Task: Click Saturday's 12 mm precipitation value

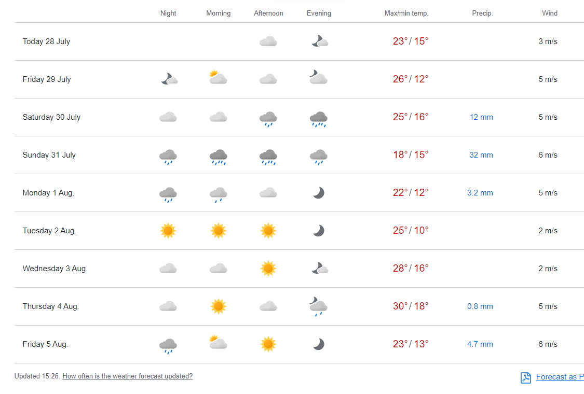Action: [481, 117]
